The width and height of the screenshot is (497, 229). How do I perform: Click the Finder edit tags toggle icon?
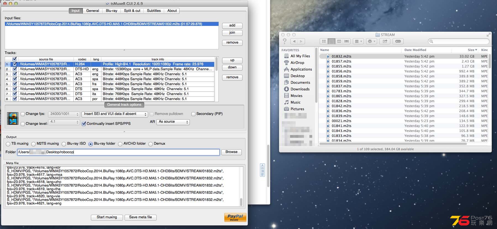(398, 41)
